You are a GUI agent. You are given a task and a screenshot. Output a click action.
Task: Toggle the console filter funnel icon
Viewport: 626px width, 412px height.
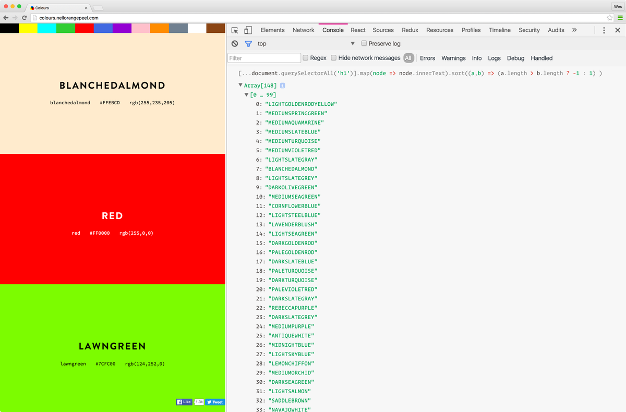248,44
